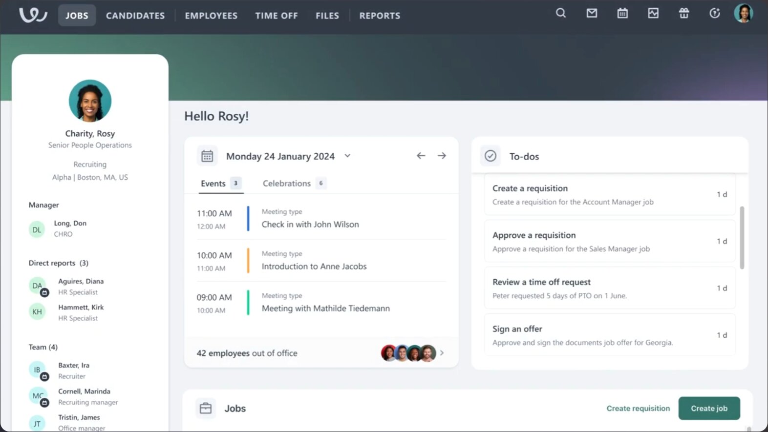Go to previous day with left arrow
This screenshot has height=432, width=768.
pyautogui.click(x=421, y=156)
